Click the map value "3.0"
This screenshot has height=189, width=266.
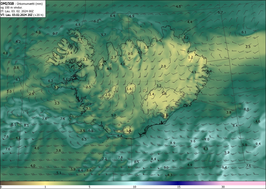pos(9,91)
